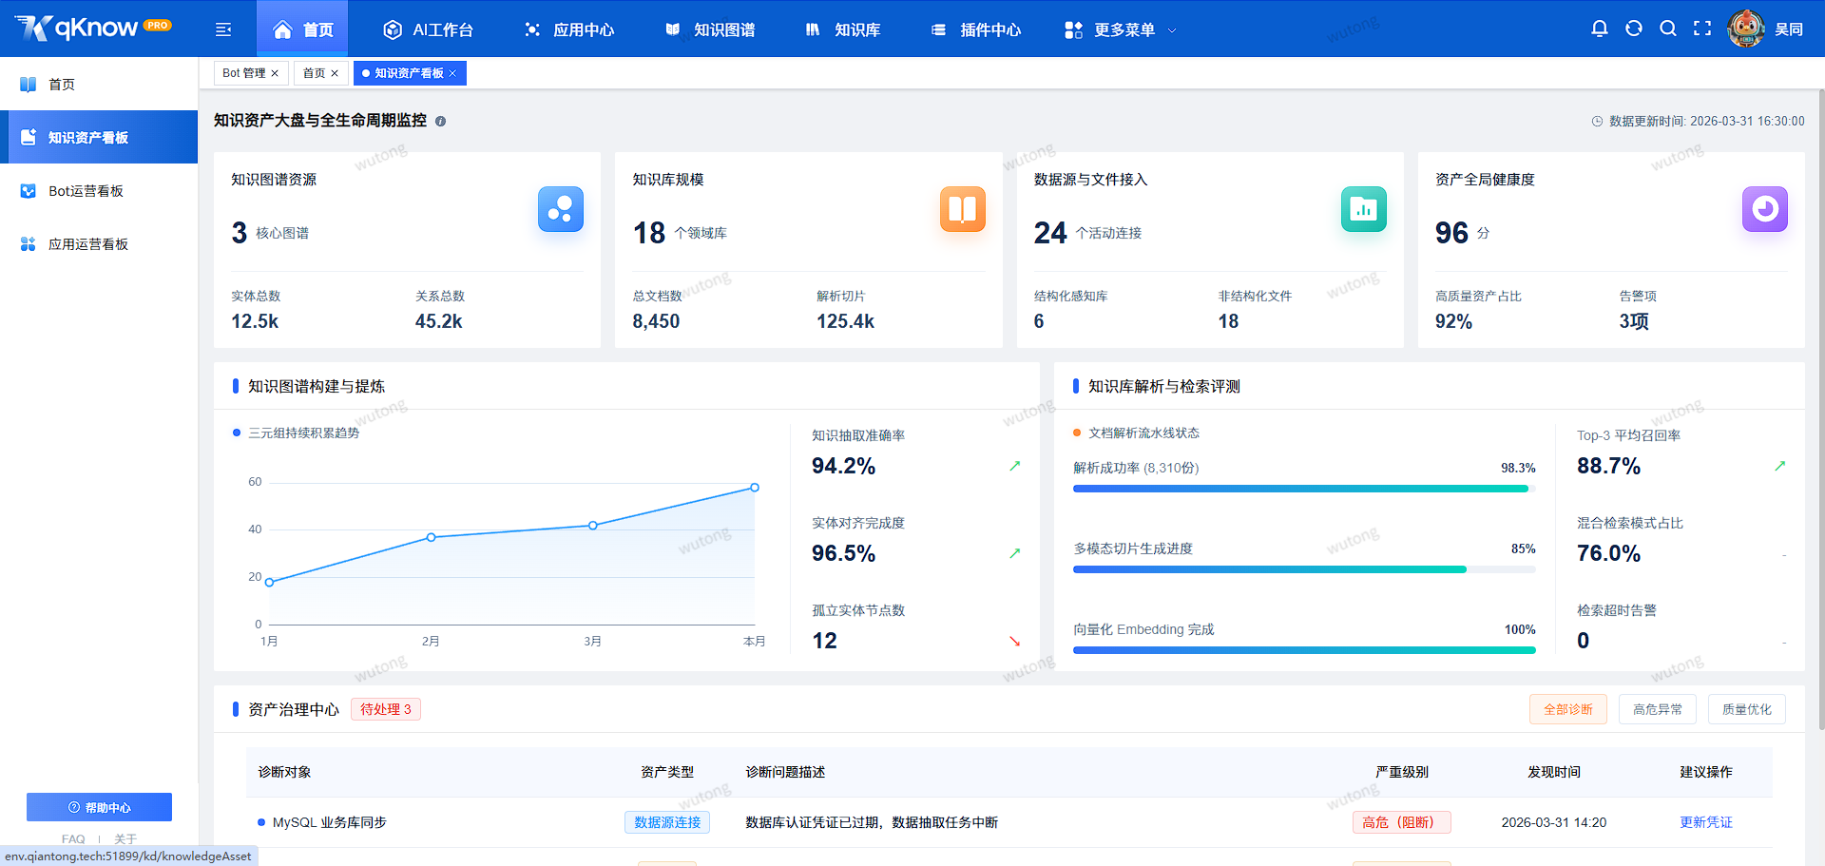The height and width of the screenshot is (866, 1825).
Task: Open the search magnifier icon
Action: [1668, 29]
